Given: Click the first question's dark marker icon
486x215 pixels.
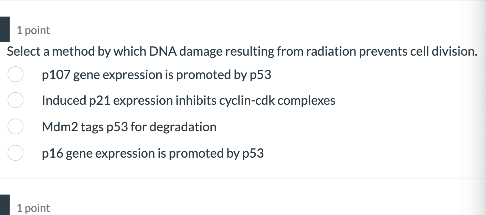Looking at the screenshot, I should [x=4, y=29].
